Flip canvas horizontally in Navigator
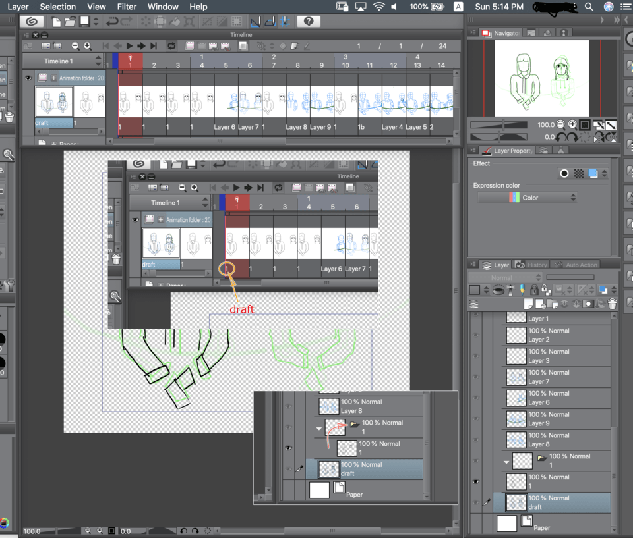The width and height of the screenshot is (633, 538). click(x=599, y=137)
